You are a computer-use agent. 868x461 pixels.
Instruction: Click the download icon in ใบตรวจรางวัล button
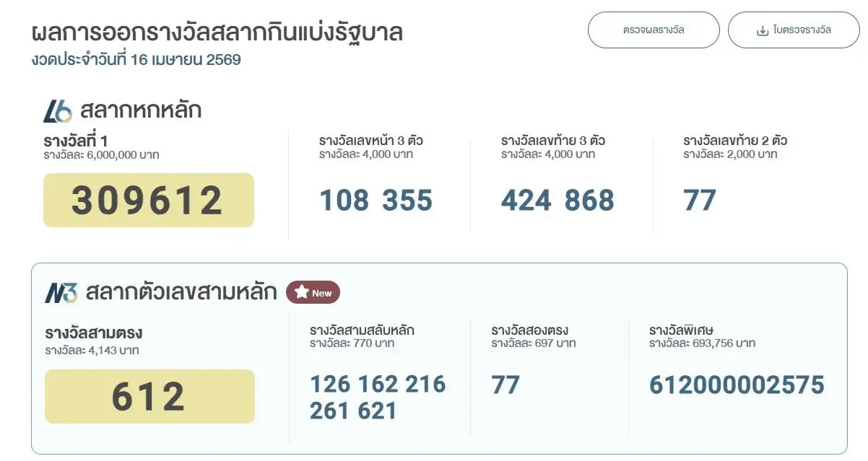pyautogui.click(x=762, y=30)
